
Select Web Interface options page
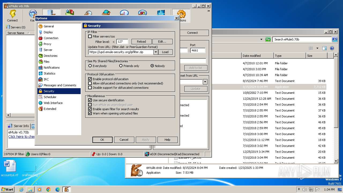(53, 103)
